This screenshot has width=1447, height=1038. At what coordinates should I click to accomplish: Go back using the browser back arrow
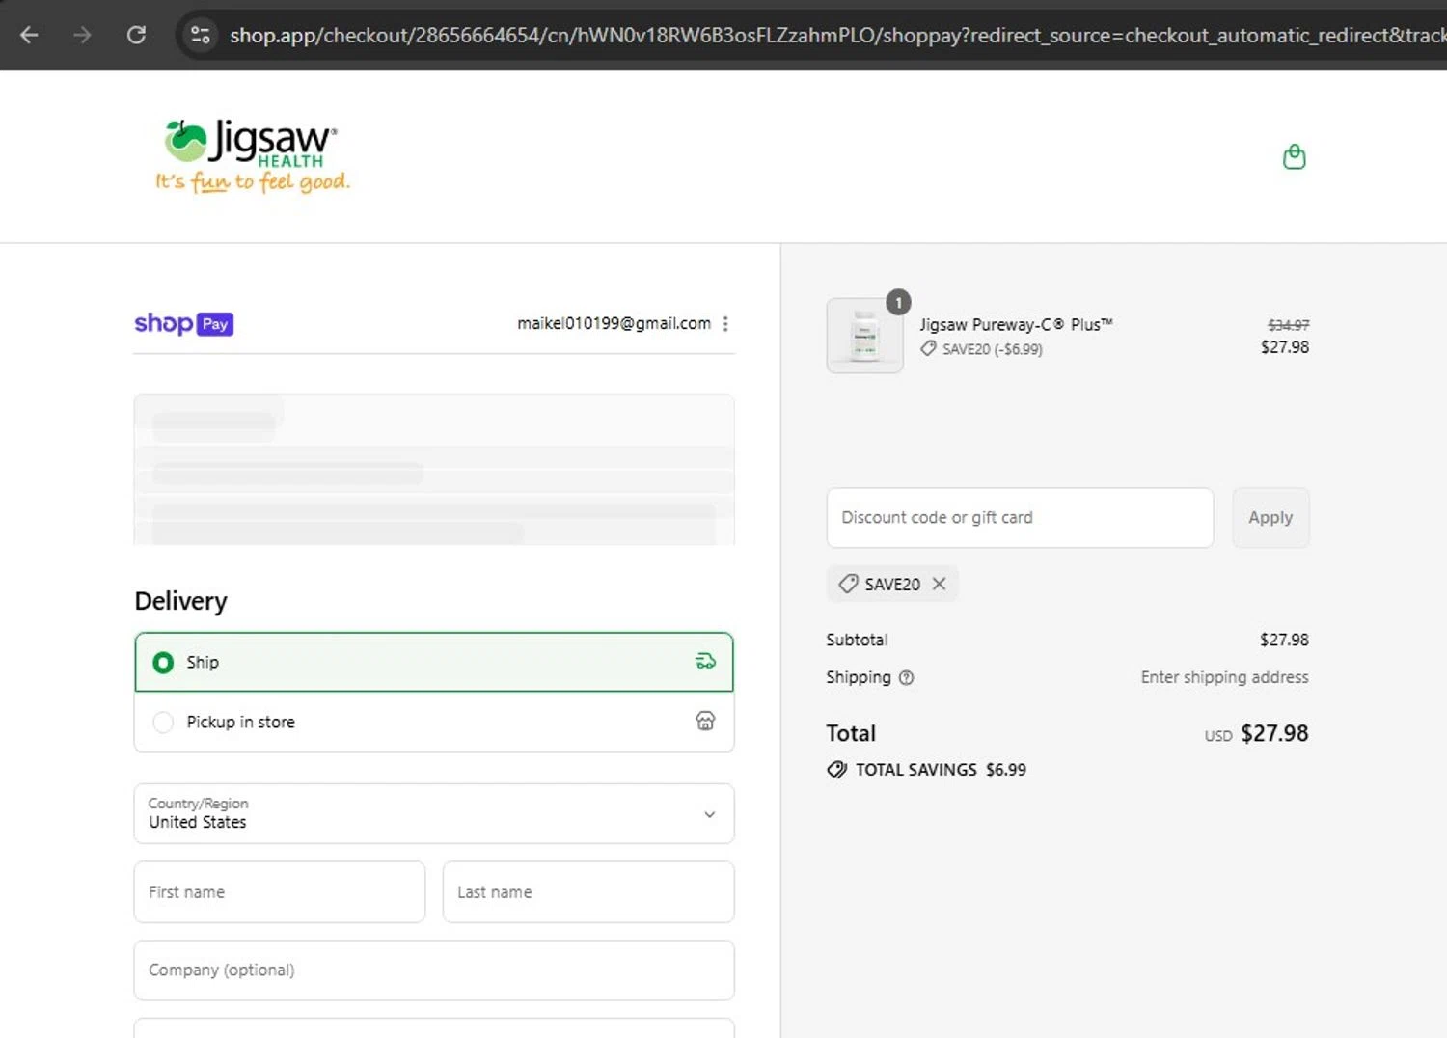click(29, 35)
